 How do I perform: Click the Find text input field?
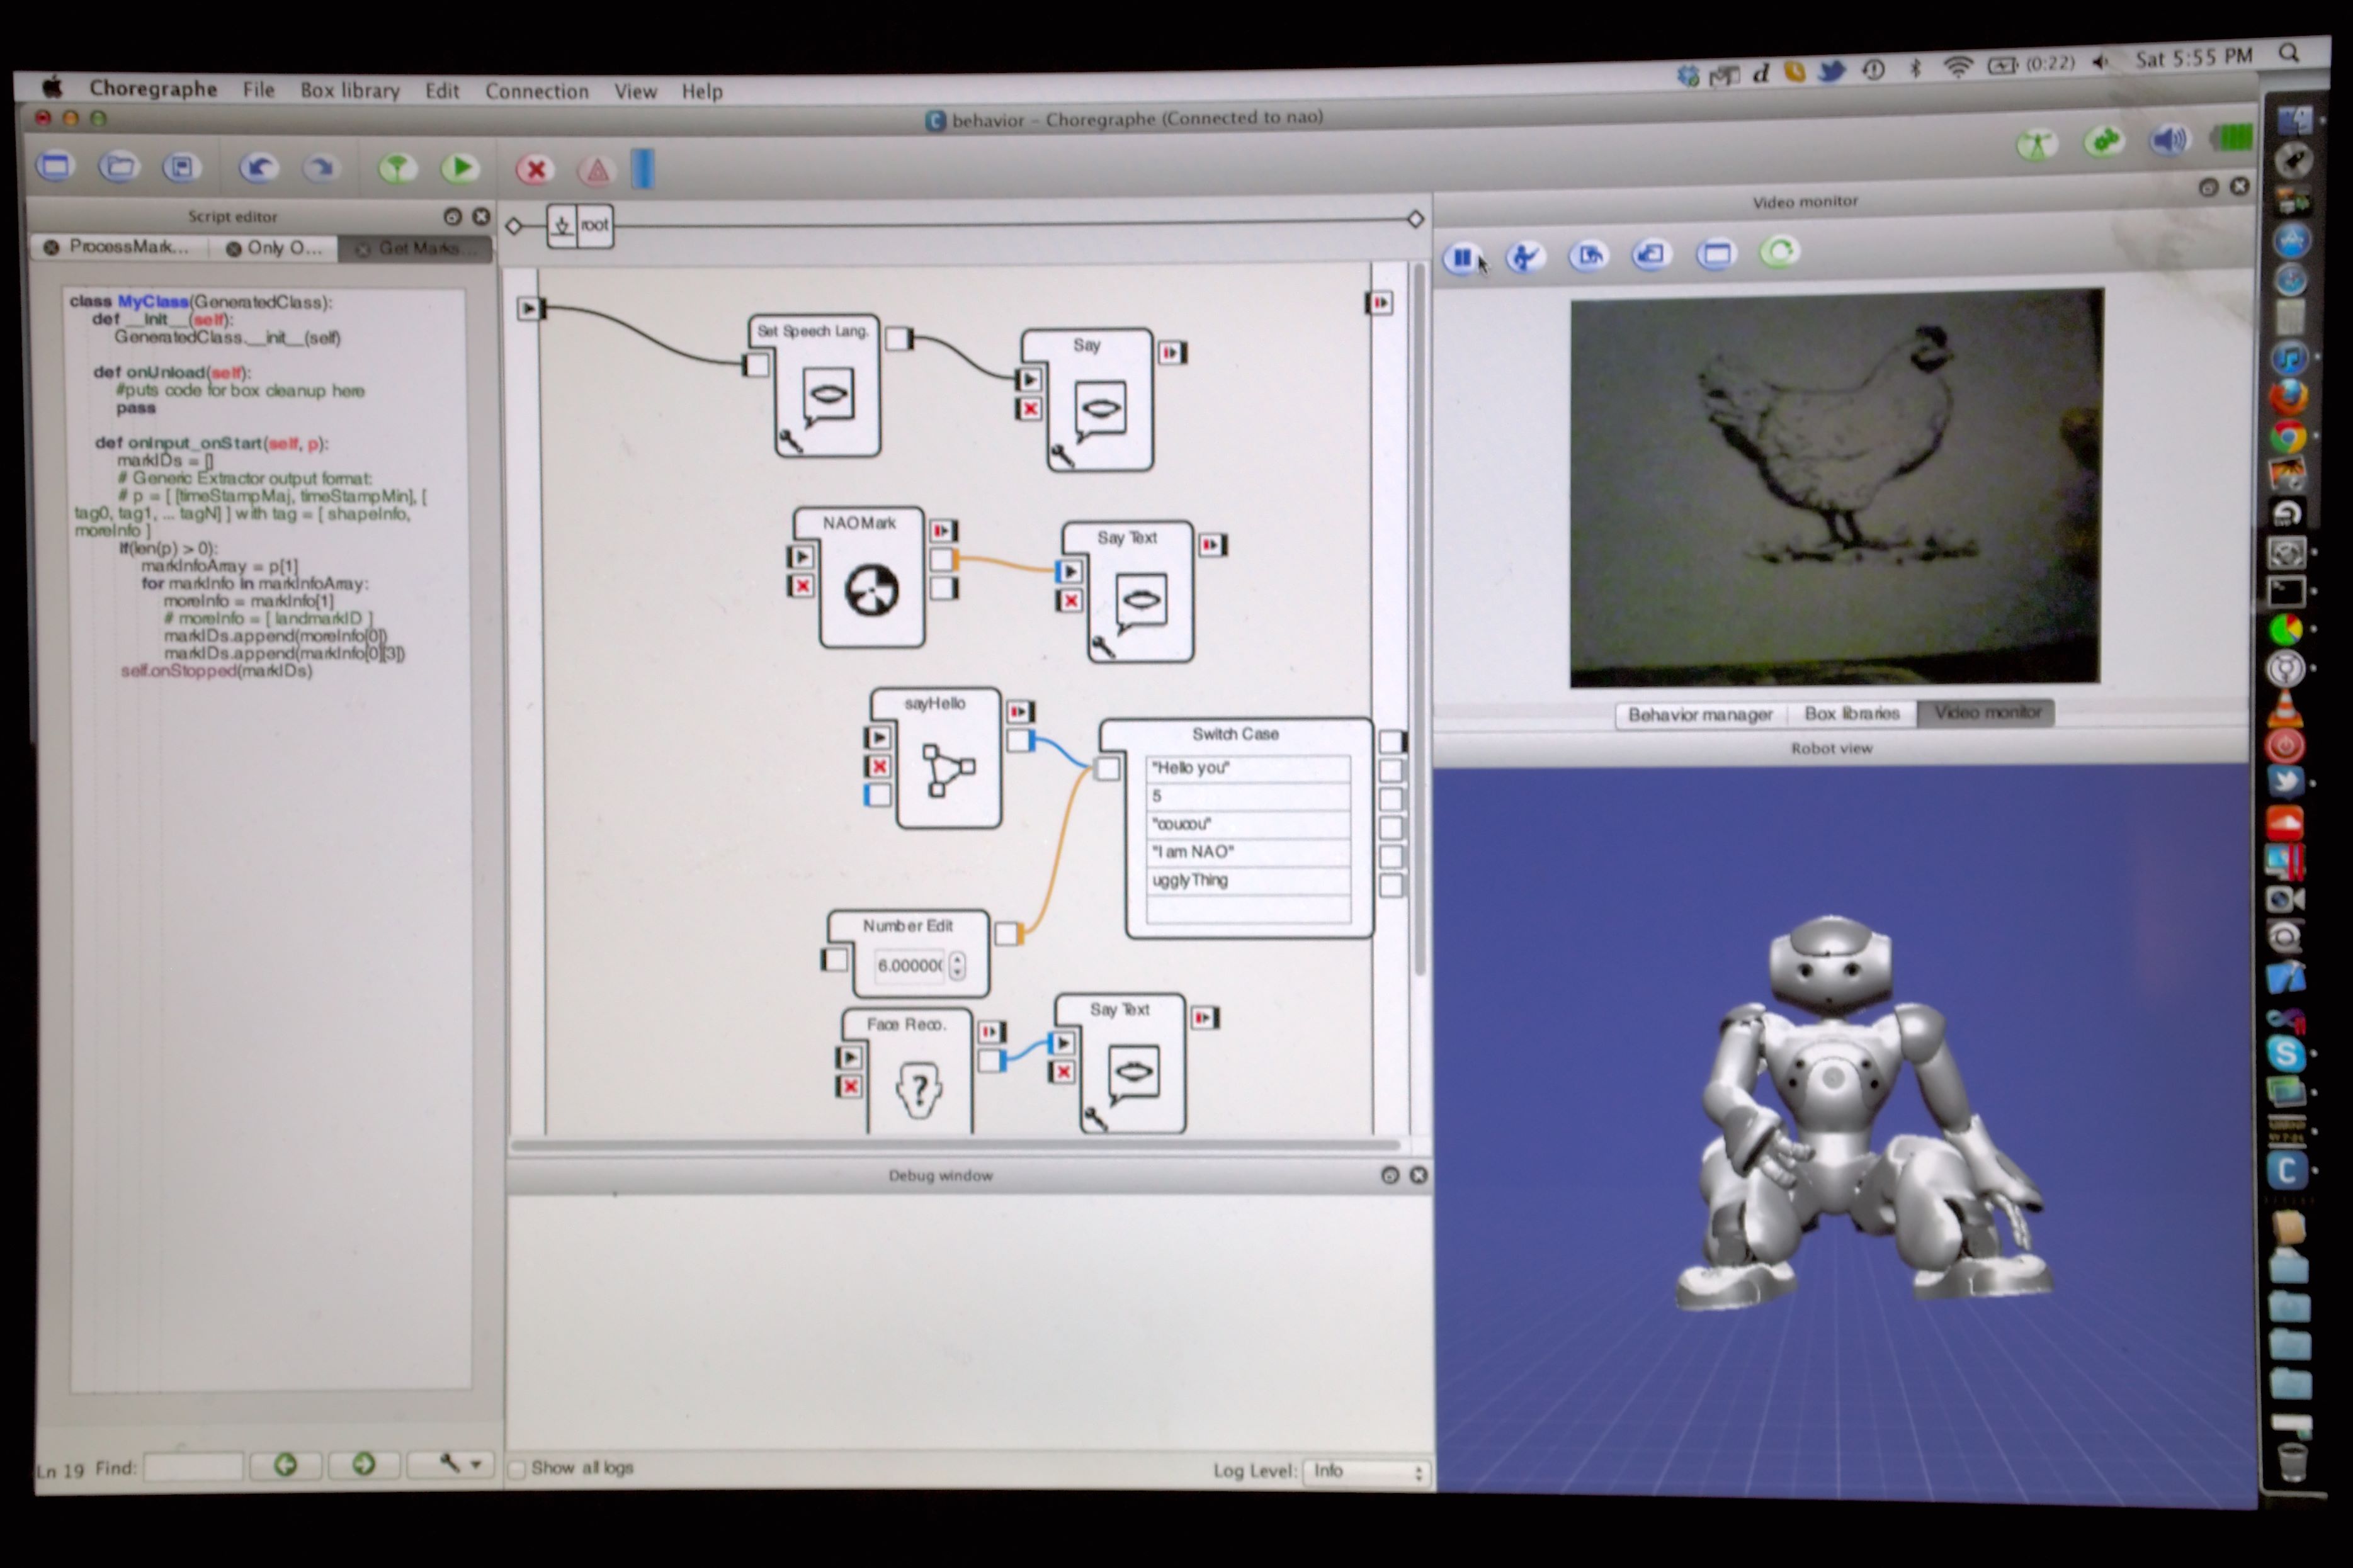[x=193, y=1467]
